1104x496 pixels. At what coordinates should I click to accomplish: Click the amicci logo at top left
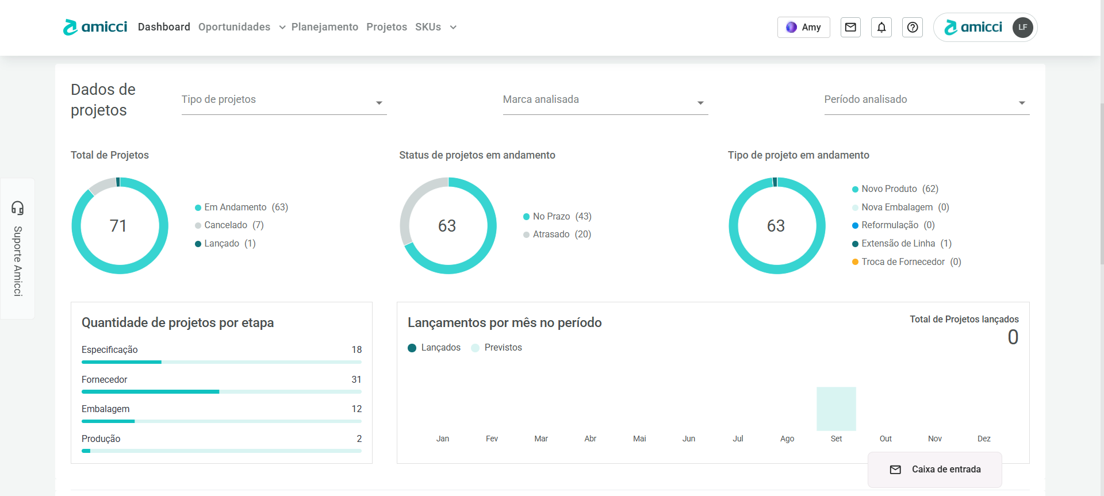tap(95, 27)
